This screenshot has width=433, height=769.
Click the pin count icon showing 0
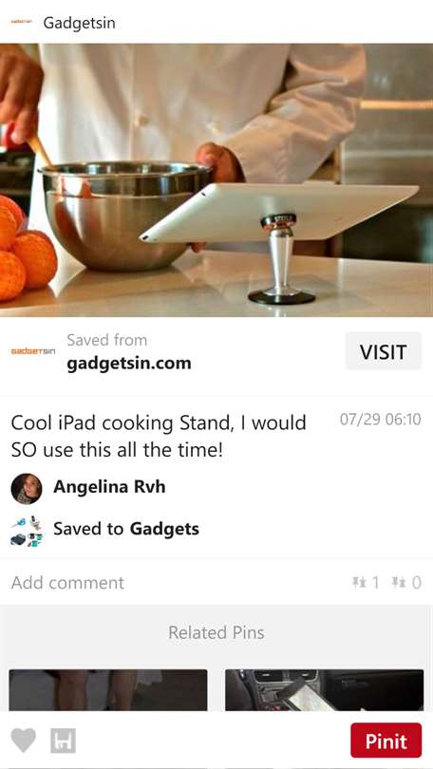coord(406,582)
